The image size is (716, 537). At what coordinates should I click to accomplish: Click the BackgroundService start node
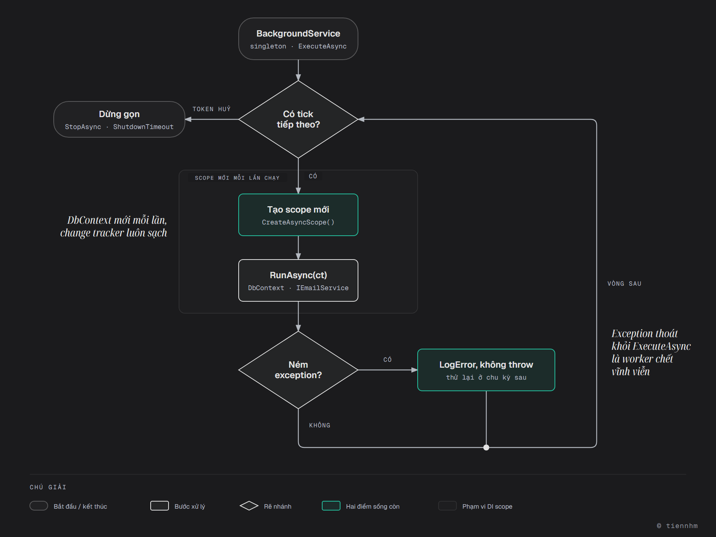point(298,39)
